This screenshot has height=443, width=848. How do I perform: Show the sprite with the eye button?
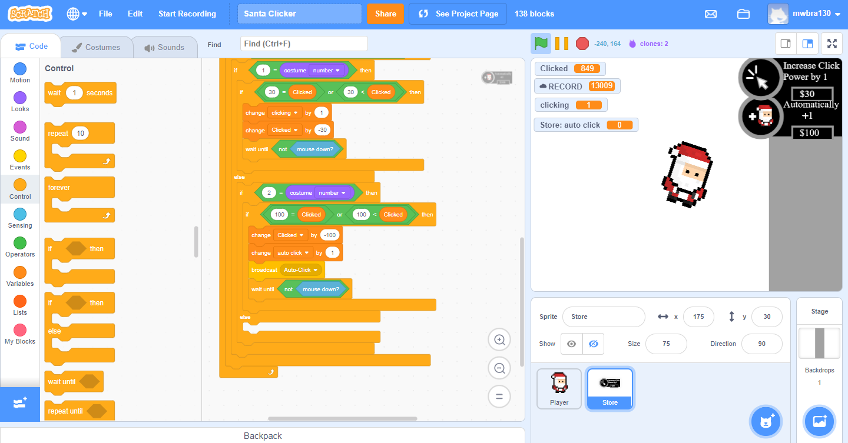point(571,344)
